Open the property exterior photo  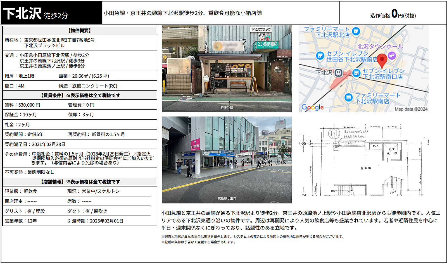[227, 69]
